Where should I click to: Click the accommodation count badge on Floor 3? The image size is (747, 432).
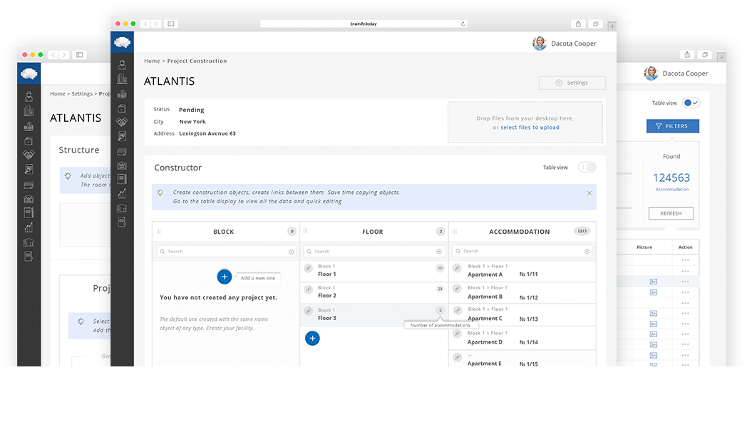point(441,311)
